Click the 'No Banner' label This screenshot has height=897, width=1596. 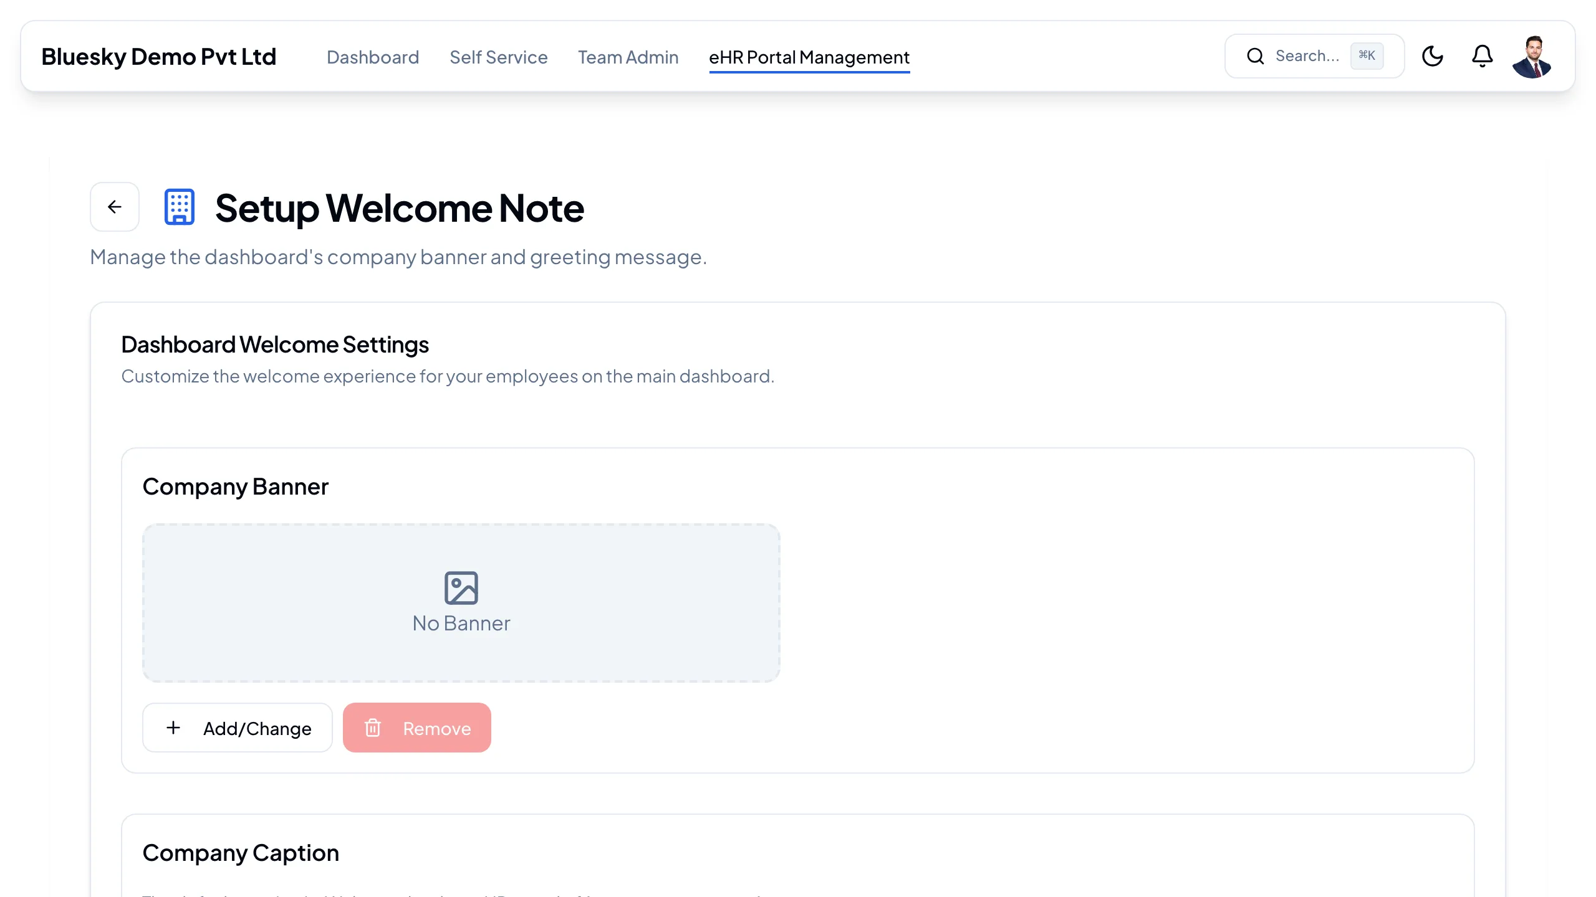[461, 624]
